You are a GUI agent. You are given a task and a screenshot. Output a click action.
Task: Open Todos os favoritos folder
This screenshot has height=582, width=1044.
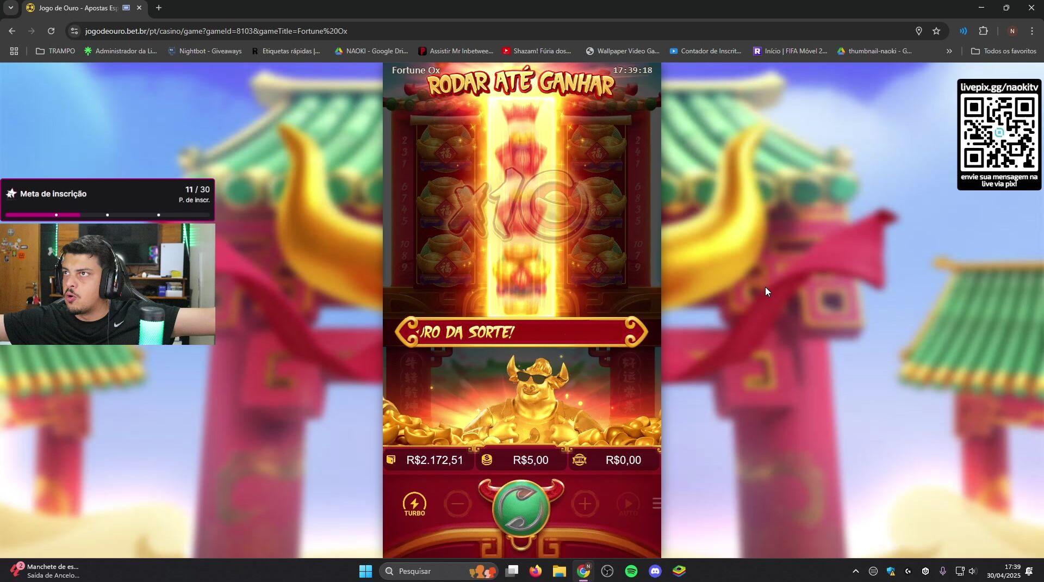point(1004,51)
